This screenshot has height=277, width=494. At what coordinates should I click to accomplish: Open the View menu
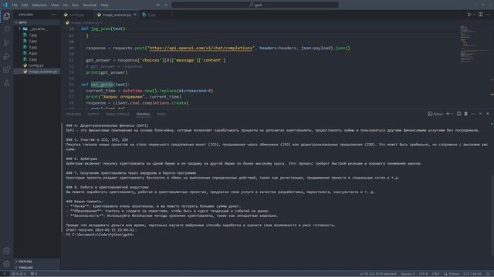(55, 5)
